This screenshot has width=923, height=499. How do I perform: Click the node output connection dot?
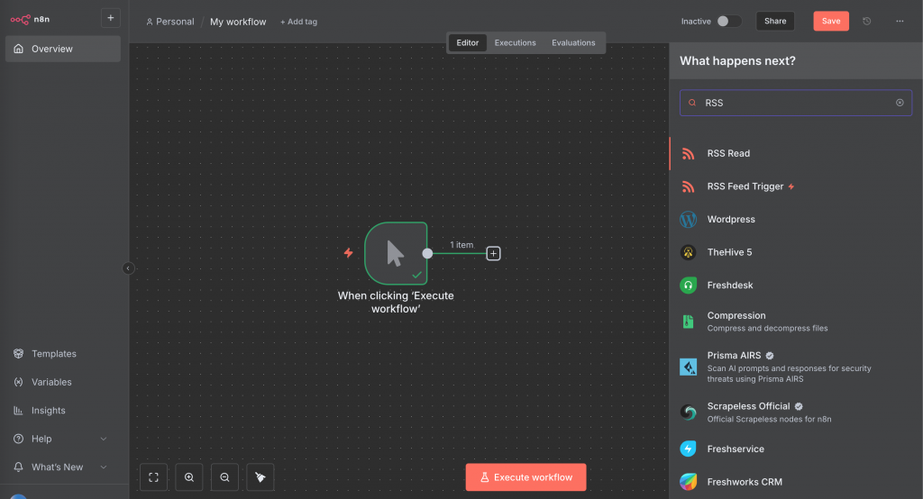coord(427,254)
